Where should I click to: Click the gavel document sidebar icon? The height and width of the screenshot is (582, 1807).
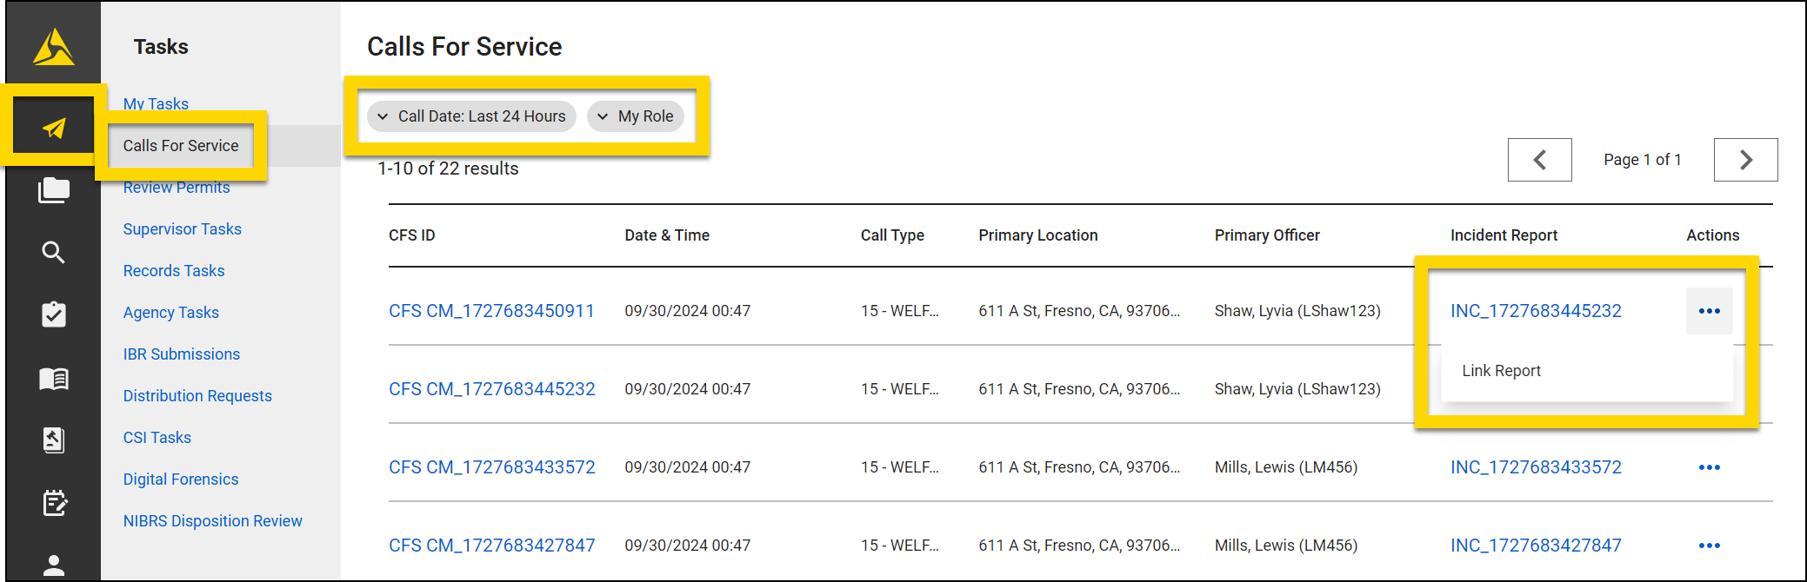pos(54,440)
